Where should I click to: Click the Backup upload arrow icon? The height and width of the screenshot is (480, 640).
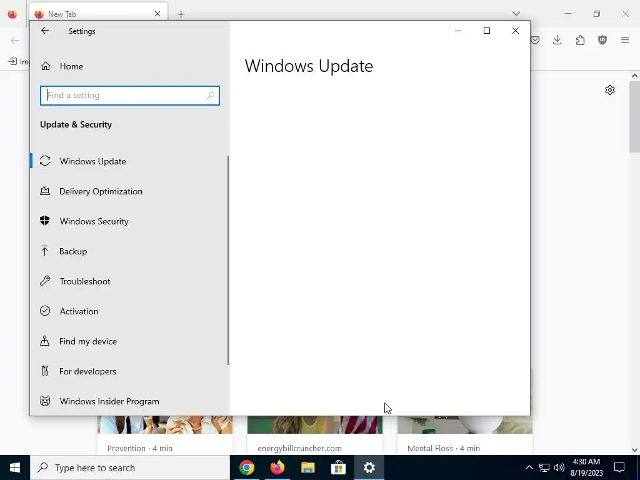coord(45,251)
